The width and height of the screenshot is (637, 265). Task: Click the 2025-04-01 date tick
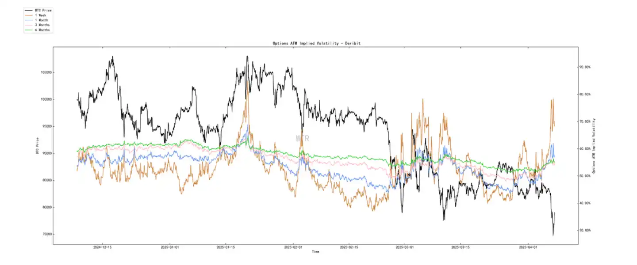(x=528, y=248)
